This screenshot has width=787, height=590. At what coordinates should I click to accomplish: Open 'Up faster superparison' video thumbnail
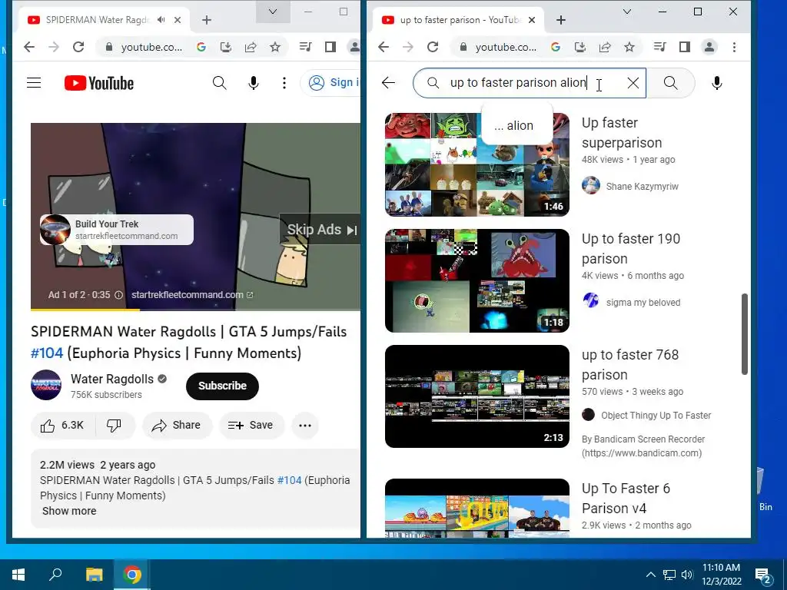[477, 164]
